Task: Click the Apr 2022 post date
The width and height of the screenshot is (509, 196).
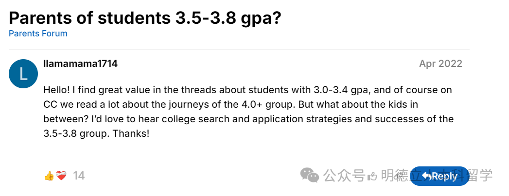Action: [440, 64]
